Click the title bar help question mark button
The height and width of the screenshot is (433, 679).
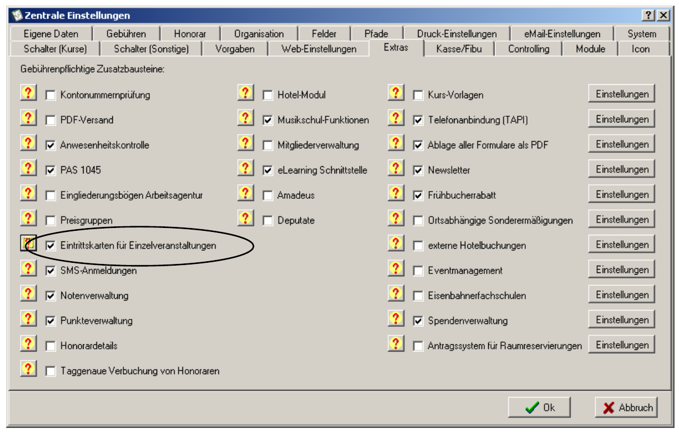click(649, 16)
